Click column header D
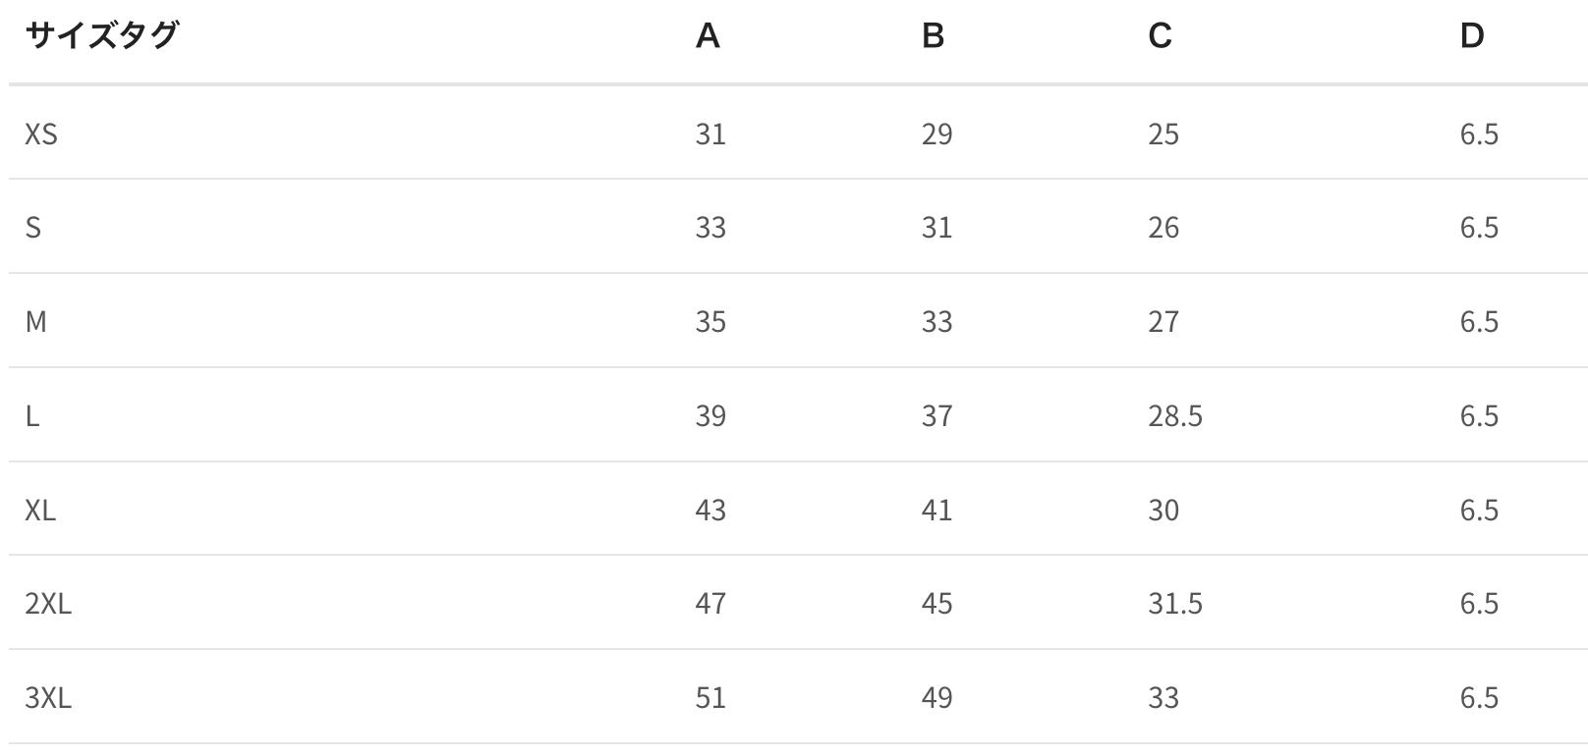 coord(1471,36)
